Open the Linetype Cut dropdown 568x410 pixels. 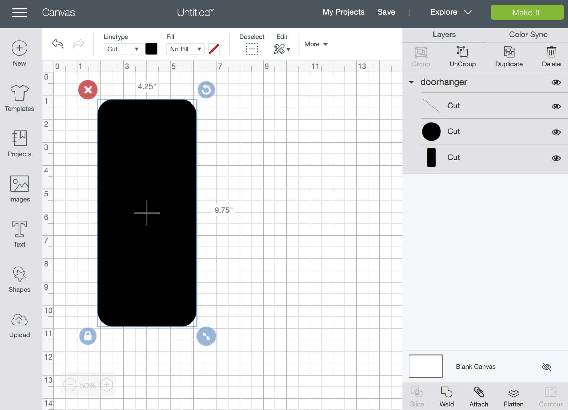click(x=123, y=49)
